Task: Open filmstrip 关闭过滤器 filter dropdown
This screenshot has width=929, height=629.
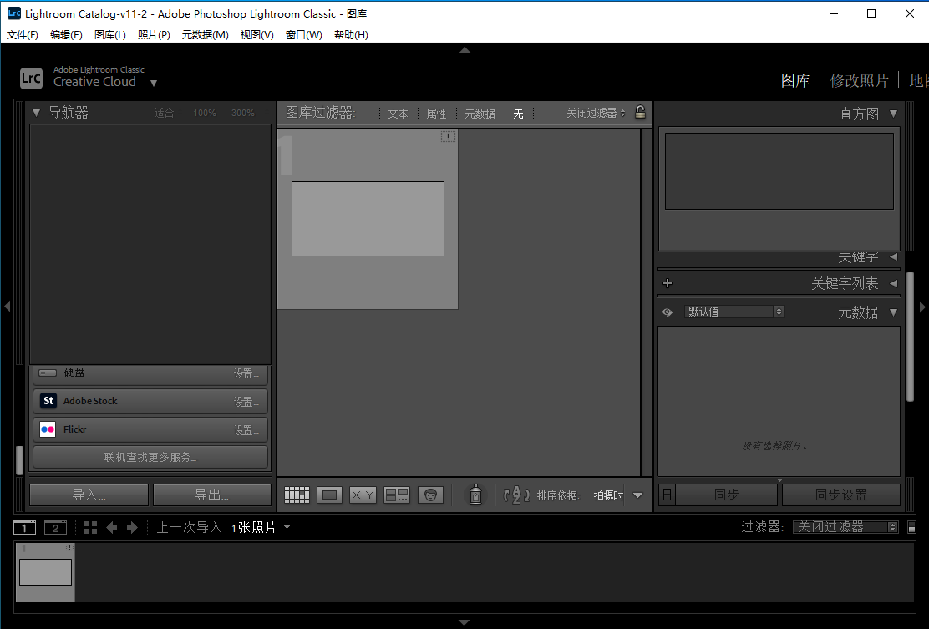Action: pyautogui.click(x=845, y=527)
